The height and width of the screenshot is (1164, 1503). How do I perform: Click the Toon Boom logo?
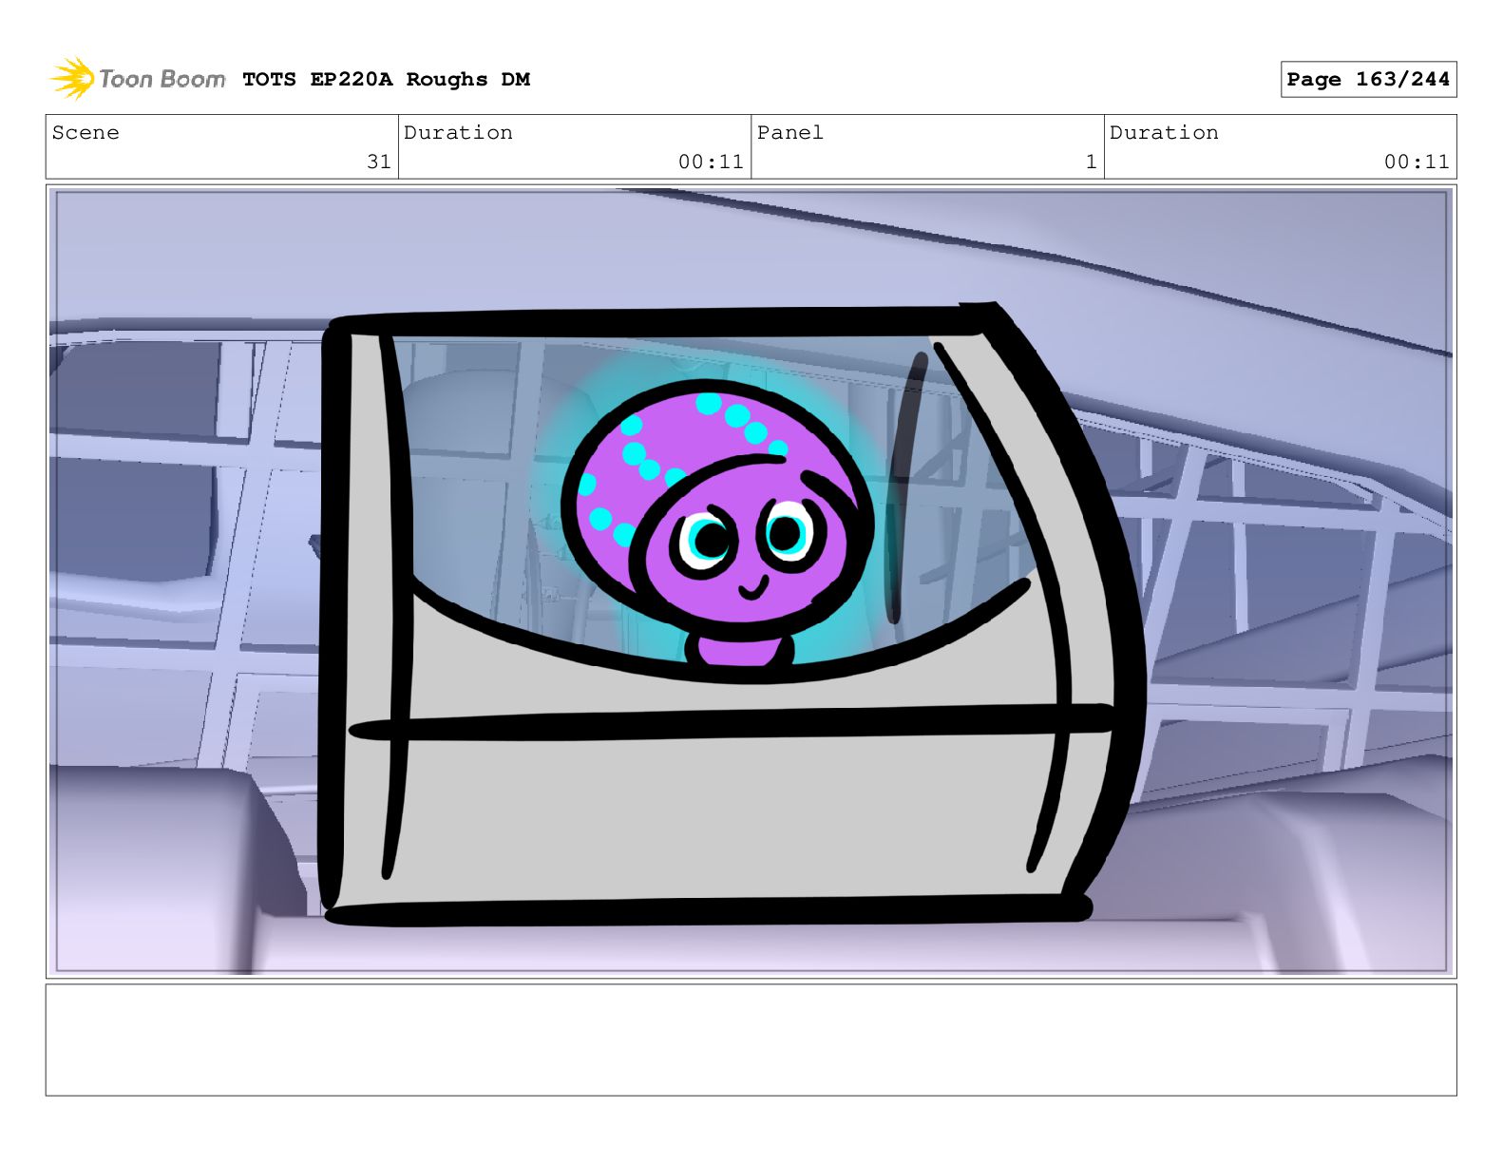click(137, 79)
